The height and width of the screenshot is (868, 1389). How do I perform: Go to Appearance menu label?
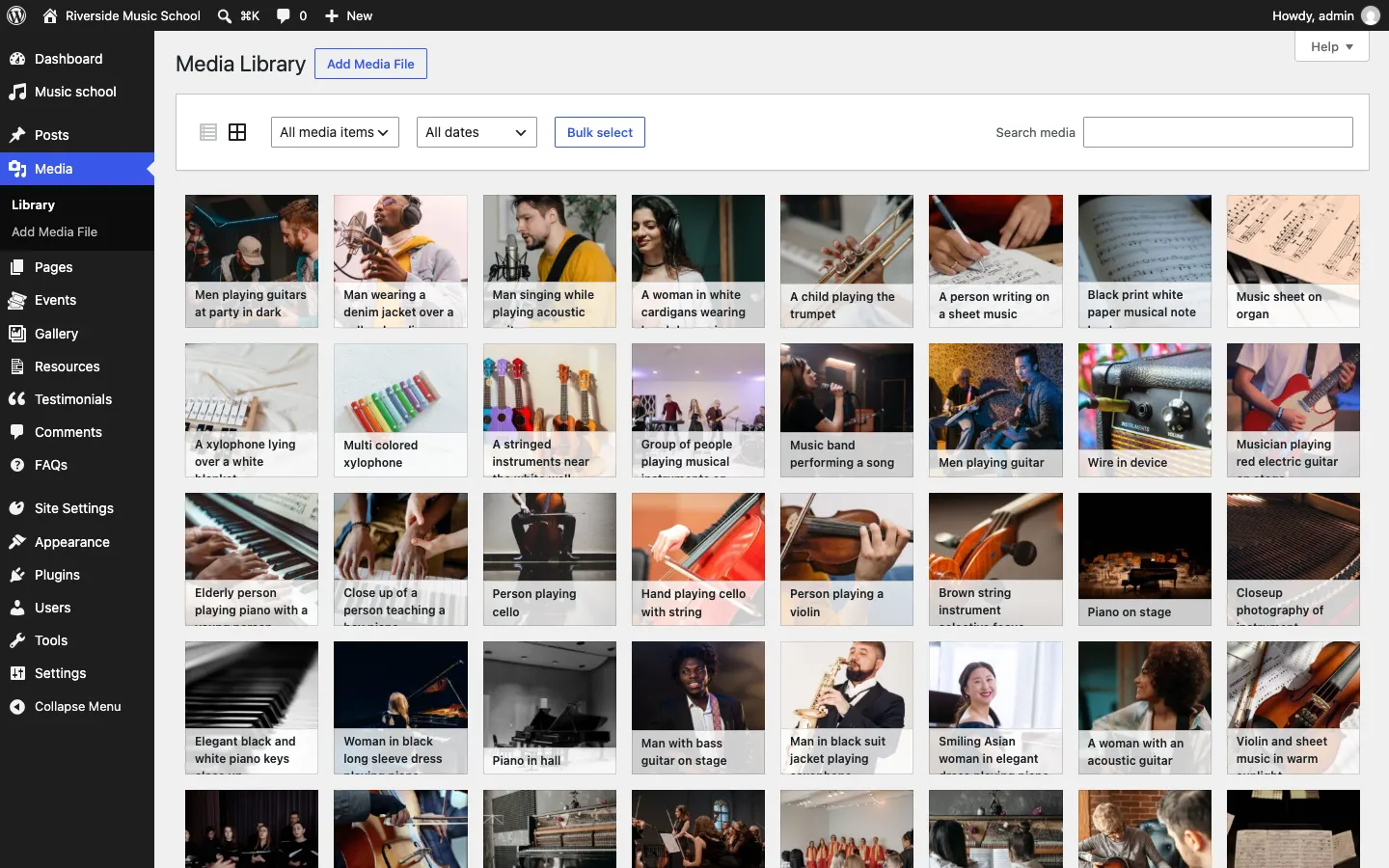[x=72, y=542]
